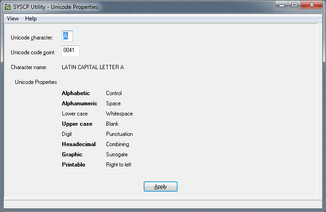Click the Upper case property label
Viewport: 326px width, 212px height.
click(x=77, y=124)
